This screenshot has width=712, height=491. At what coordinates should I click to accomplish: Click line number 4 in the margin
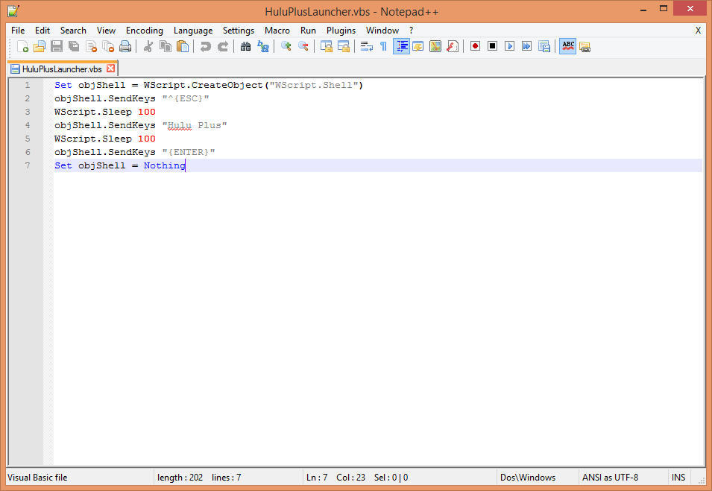tap(28, 125)
